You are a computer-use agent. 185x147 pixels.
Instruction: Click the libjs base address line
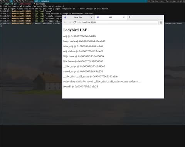(x=84, y=56)
